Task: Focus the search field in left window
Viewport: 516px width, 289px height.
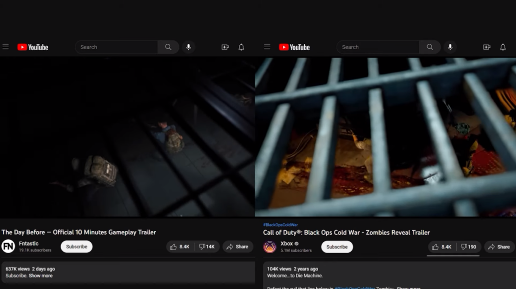Action: tap(117, 47)
